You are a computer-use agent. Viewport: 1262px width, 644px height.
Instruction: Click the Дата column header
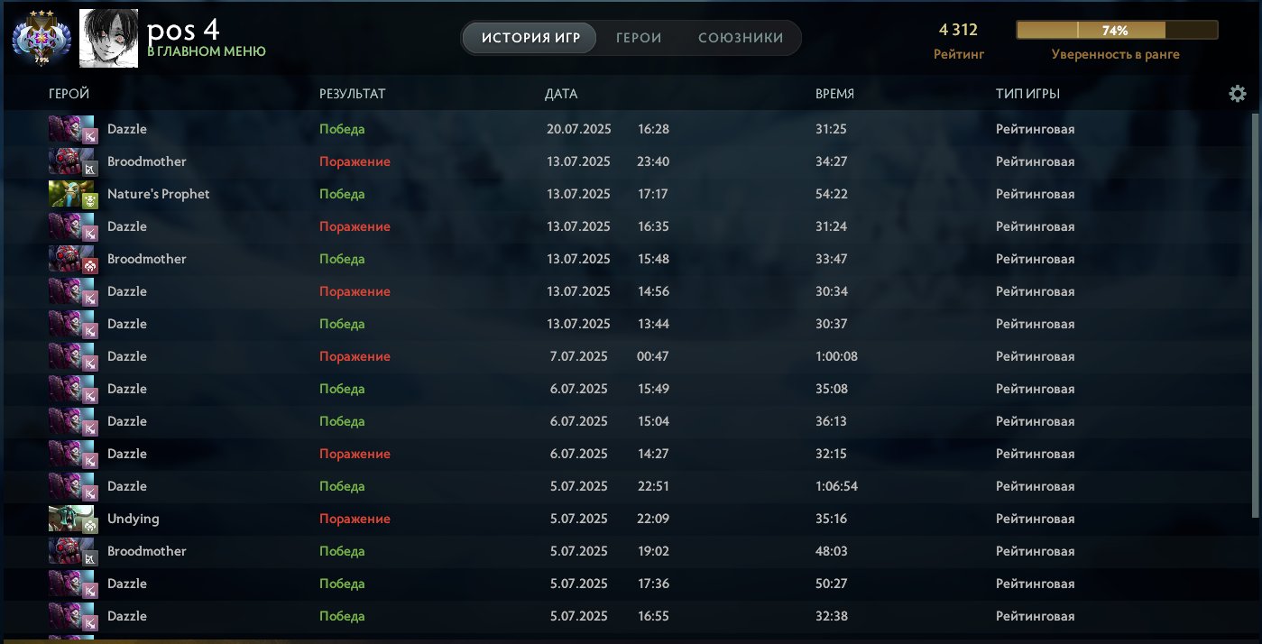coord(561,94)
